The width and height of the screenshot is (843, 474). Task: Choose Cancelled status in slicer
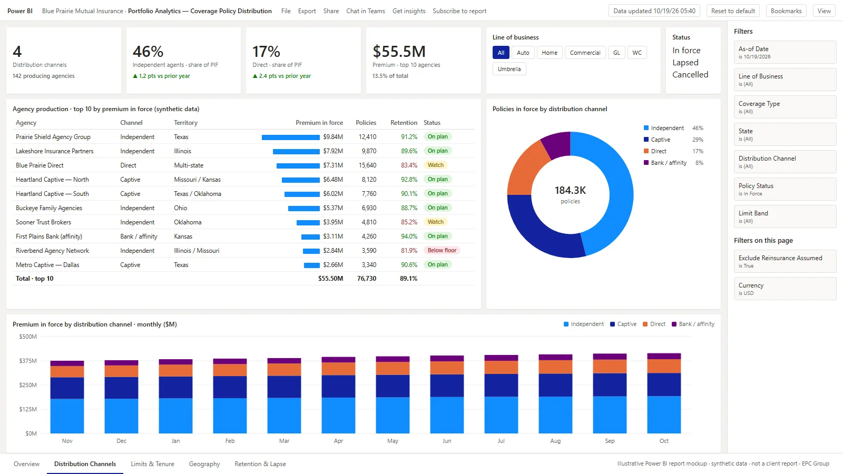coord(690,75)
